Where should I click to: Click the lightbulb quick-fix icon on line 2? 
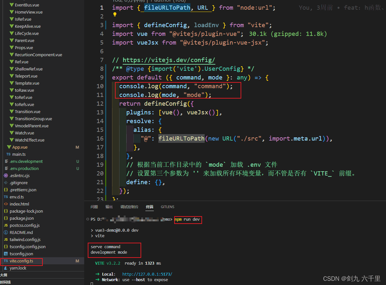pyautogui.click(x=115, y=15)
